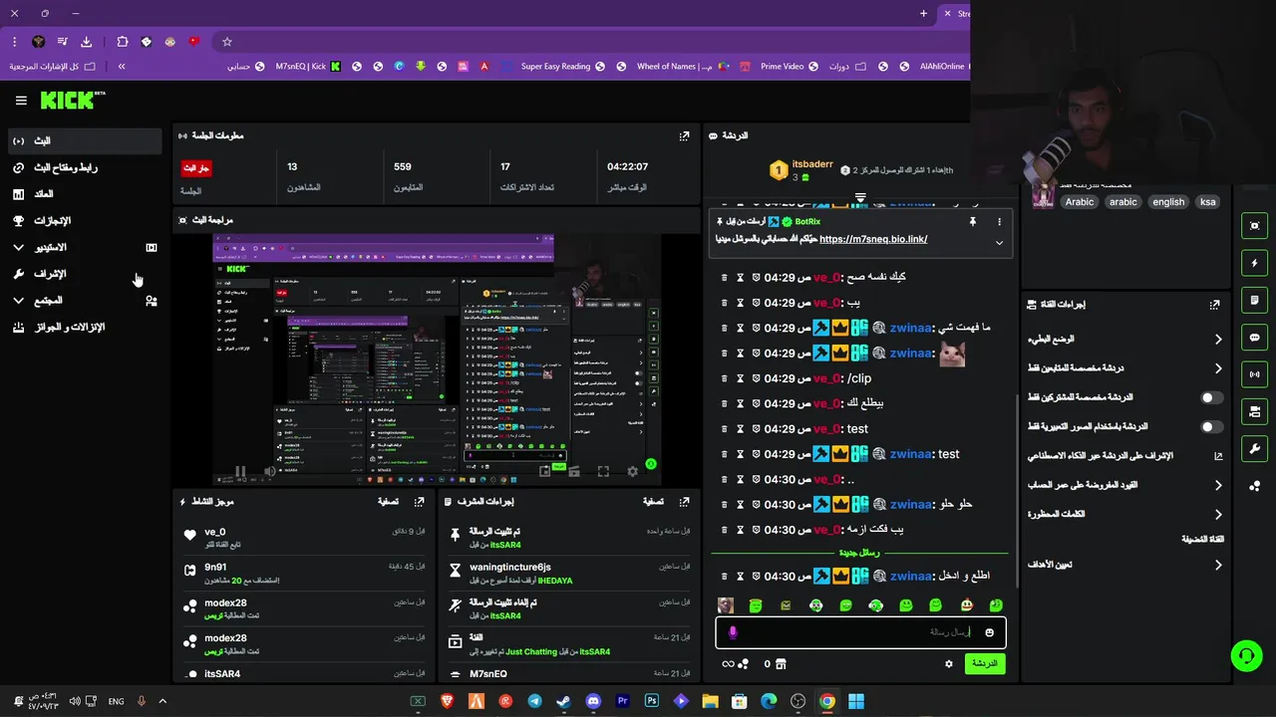Bookmark star icon in browser toolbar
Viewport: 1276px width, 717px height.
227,42
